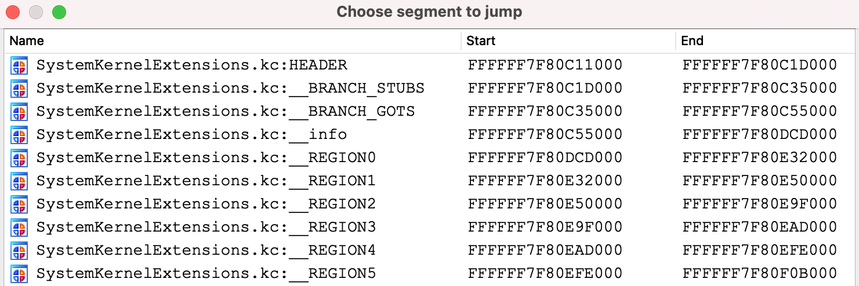Click the green zoom window button
This screenshot has width=859, height=286.
(x=59, y=12)
